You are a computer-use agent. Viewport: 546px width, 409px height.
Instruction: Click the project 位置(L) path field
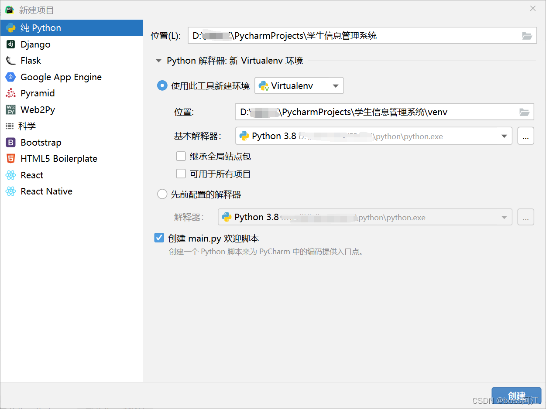(362, 36)
